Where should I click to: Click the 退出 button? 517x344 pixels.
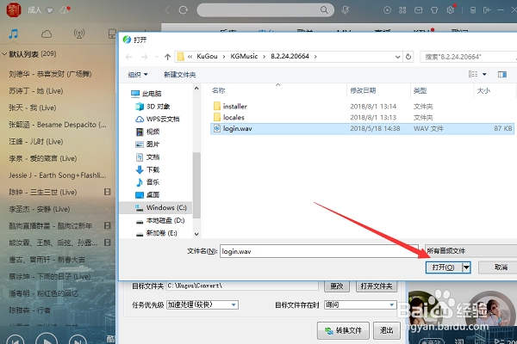coord(386,330)
